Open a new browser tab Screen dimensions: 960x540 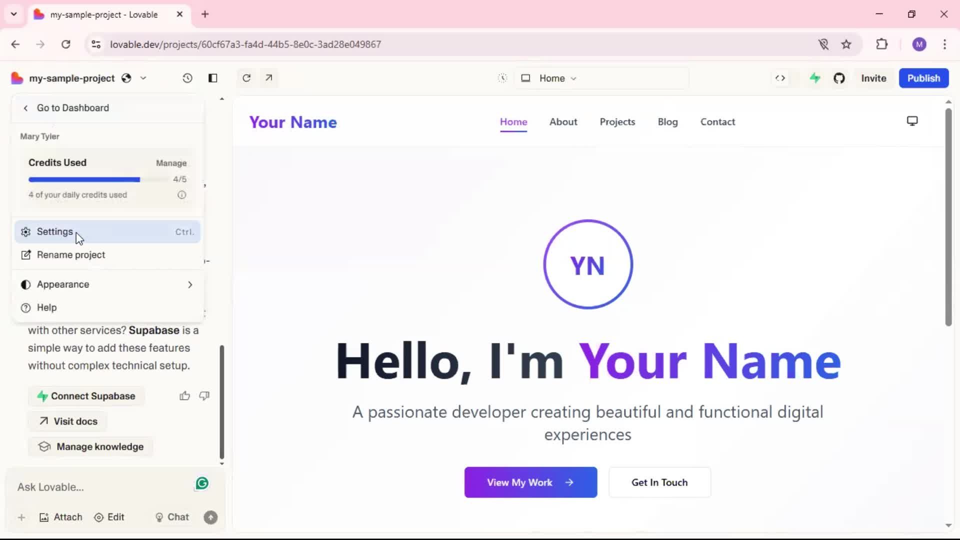(205, 14)
